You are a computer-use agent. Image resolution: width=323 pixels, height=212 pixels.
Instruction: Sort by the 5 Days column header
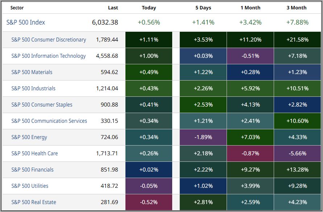coord(203,8)
